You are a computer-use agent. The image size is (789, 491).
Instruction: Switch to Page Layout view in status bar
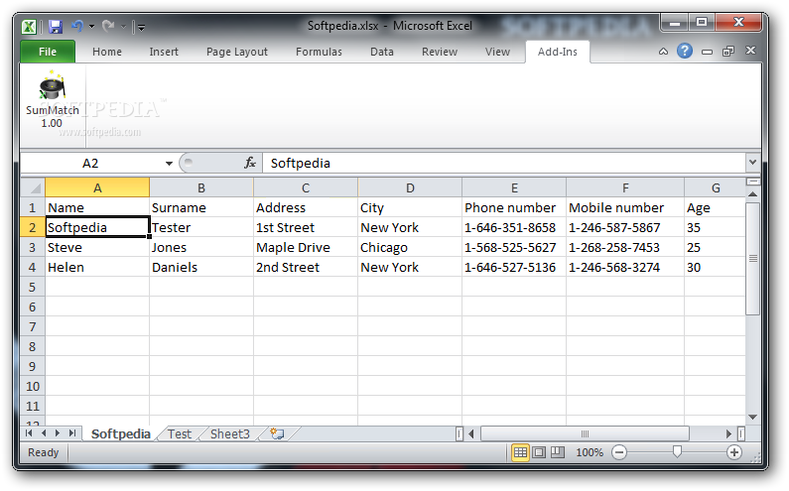[539, 452]
